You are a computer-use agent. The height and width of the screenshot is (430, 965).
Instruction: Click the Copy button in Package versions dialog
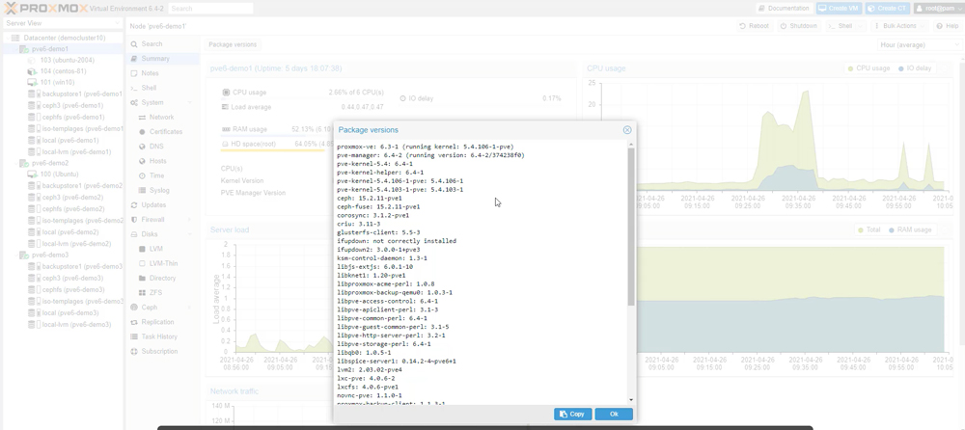tap(573, 414)
